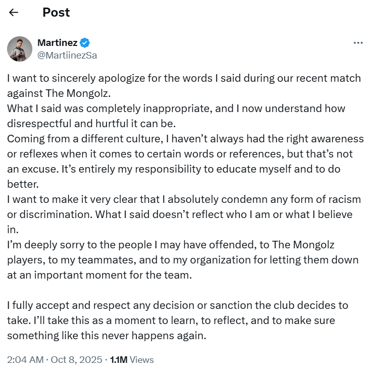Click the Post page heading
This screenshot has height=374, width=369.
[56, 13]
